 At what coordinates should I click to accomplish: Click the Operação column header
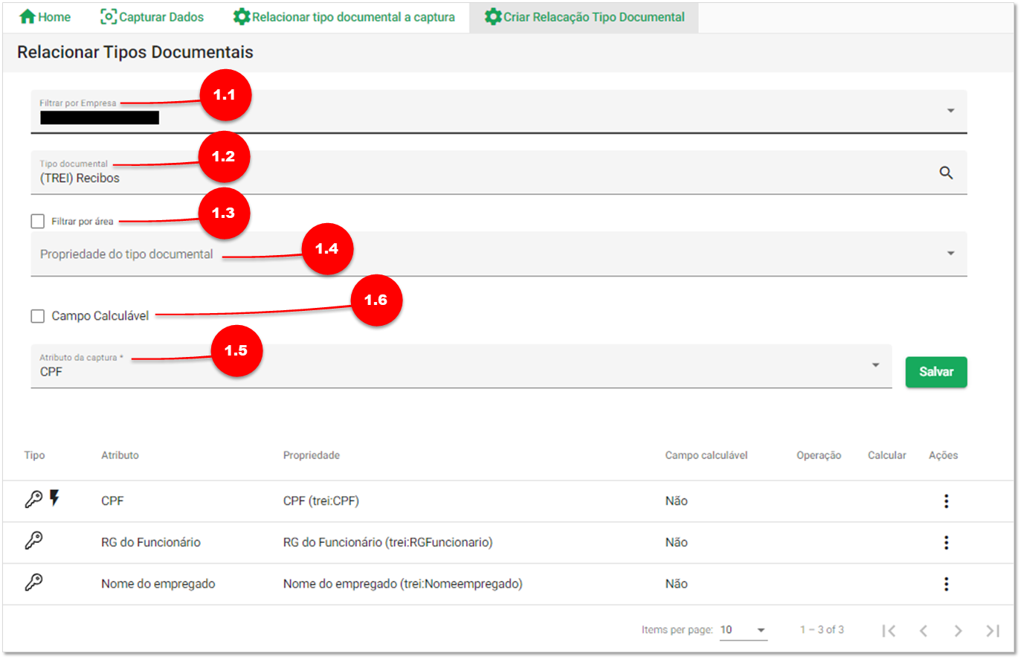(819, 455)
